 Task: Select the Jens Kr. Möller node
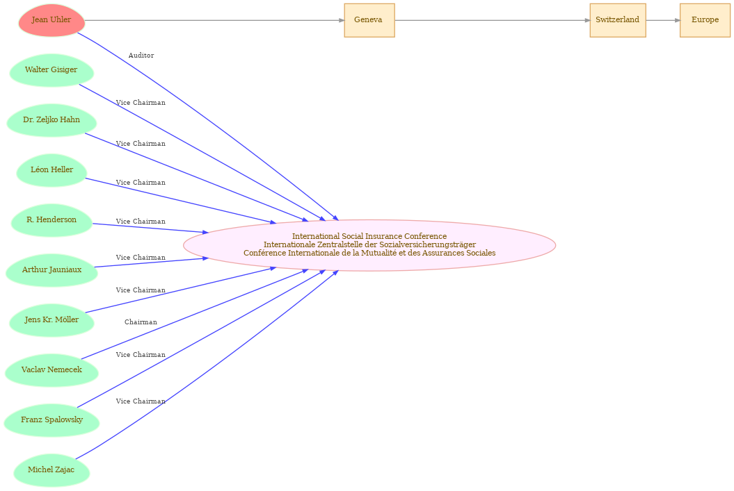pos(51,320)
